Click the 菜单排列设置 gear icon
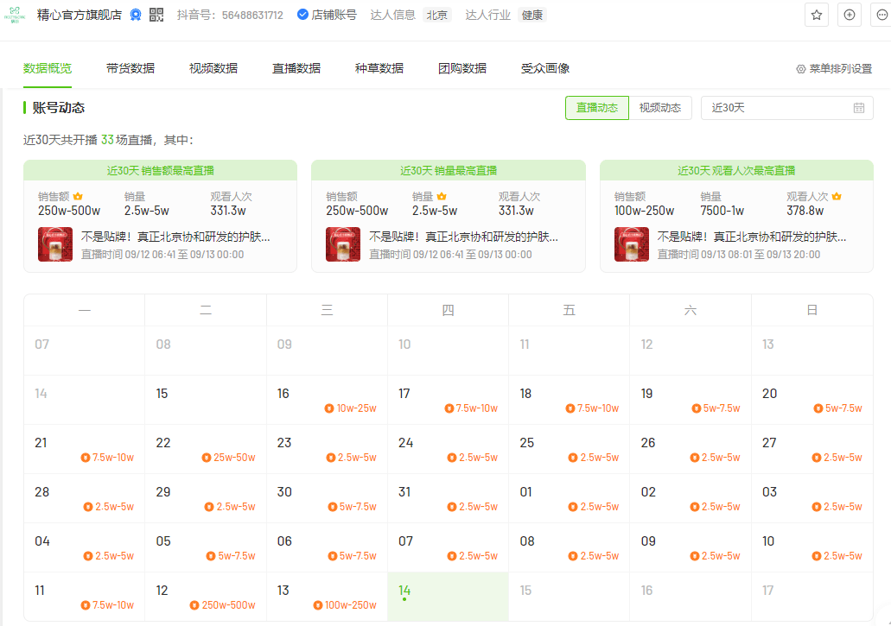This screenshot has width=891, height=626. pos(800,69)
